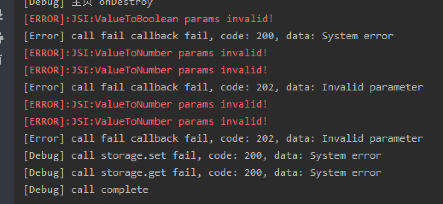
Task: Click the storage.get fail debug line
Action: click(x=202, y=172)
